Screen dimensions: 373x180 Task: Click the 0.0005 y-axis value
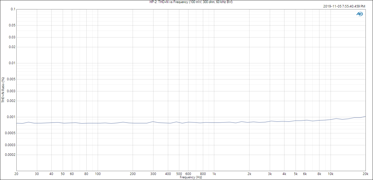click(10, 133)
